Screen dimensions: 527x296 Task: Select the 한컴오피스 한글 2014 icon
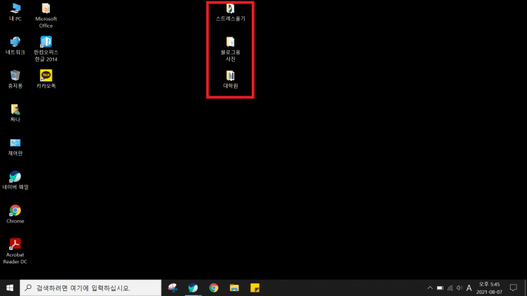pos(46,49)
